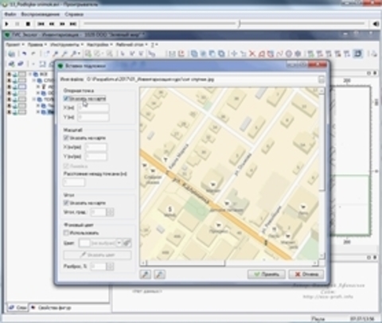Screen dimensions: 382x323
Task: Toggle the reference point map checkbox
Action: coord(66,99)
